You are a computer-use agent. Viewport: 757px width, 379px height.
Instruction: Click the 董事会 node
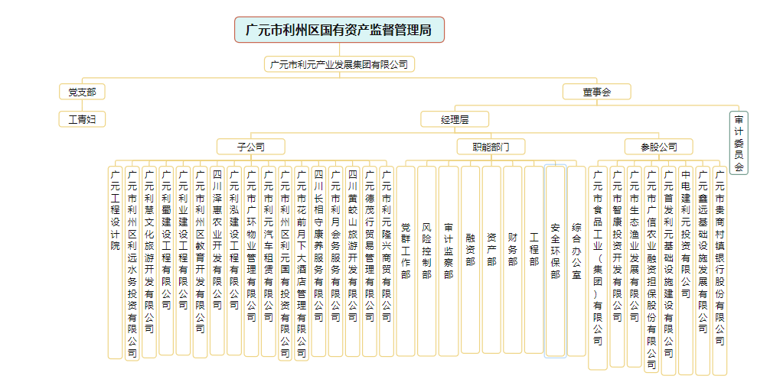(x=596, y=92)
